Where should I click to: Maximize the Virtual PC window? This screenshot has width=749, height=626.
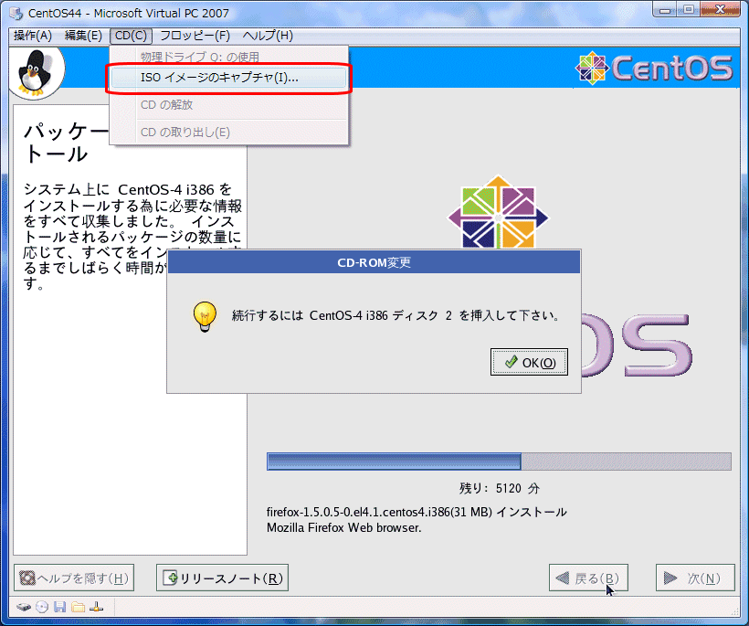pos(688,9)
